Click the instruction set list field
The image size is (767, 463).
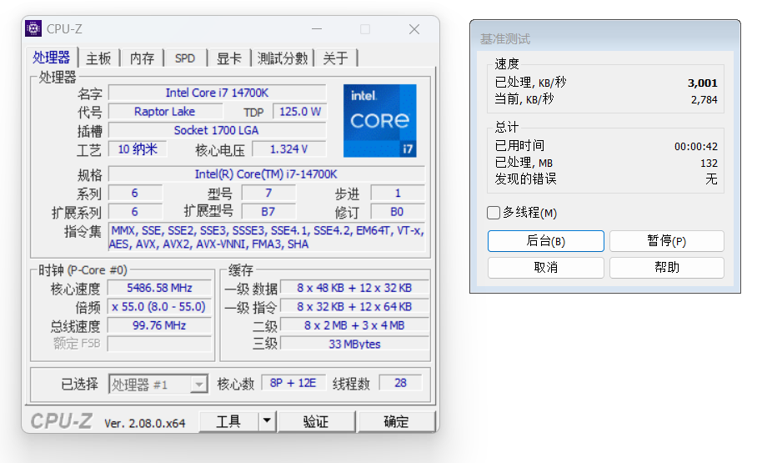(x=267, y=238)
